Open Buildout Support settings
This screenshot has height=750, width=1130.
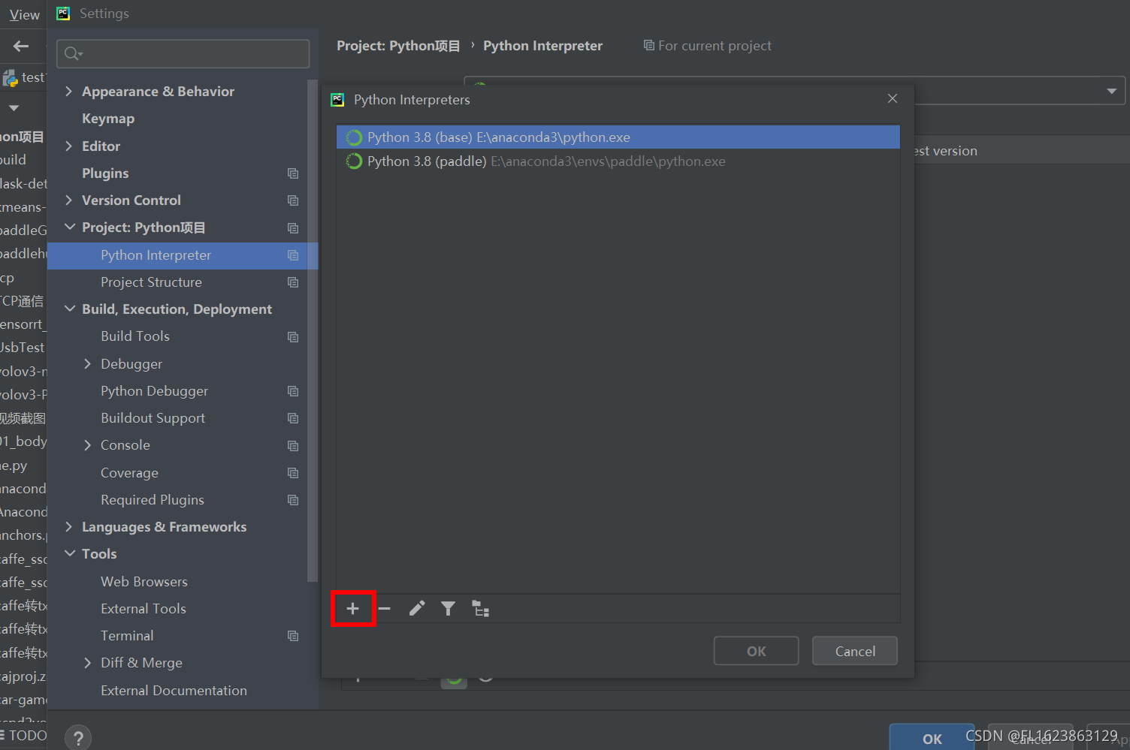point(153,418)
